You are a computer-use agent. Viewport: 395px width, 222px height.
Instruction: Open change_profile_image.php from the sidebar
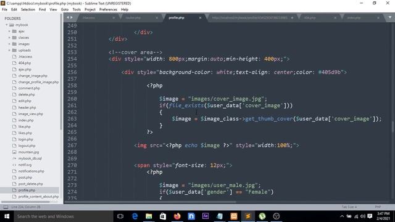point(38,82)
